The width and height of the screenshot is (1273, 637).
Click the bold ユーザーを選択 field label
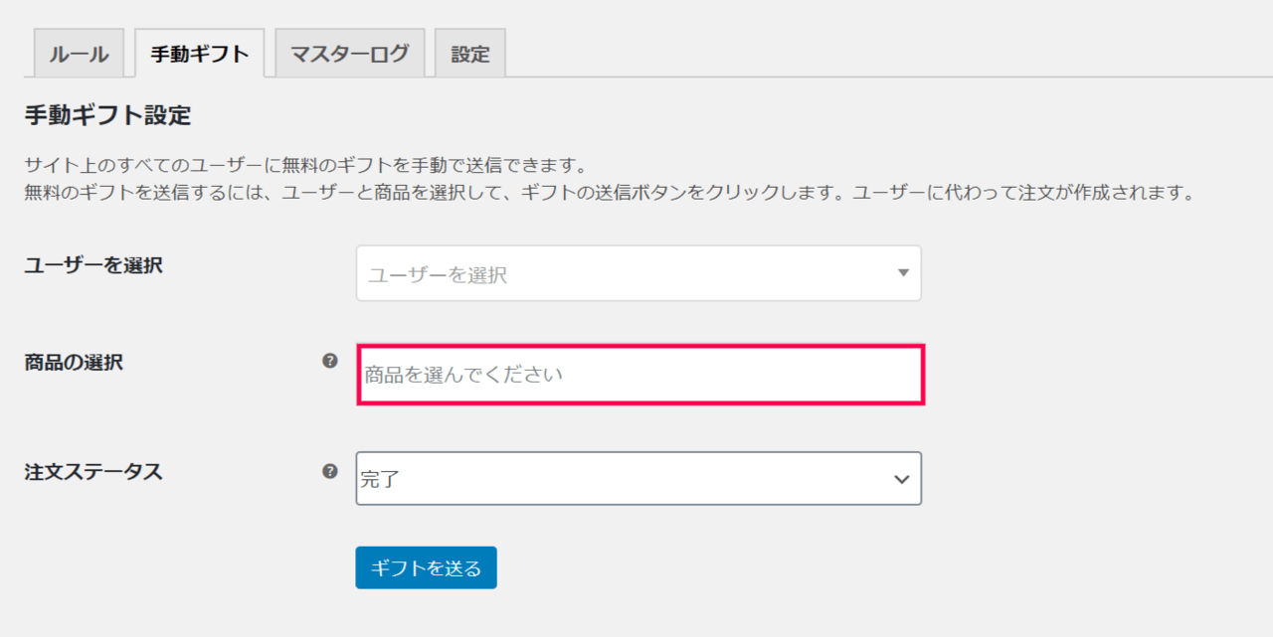tap(92, 265)
